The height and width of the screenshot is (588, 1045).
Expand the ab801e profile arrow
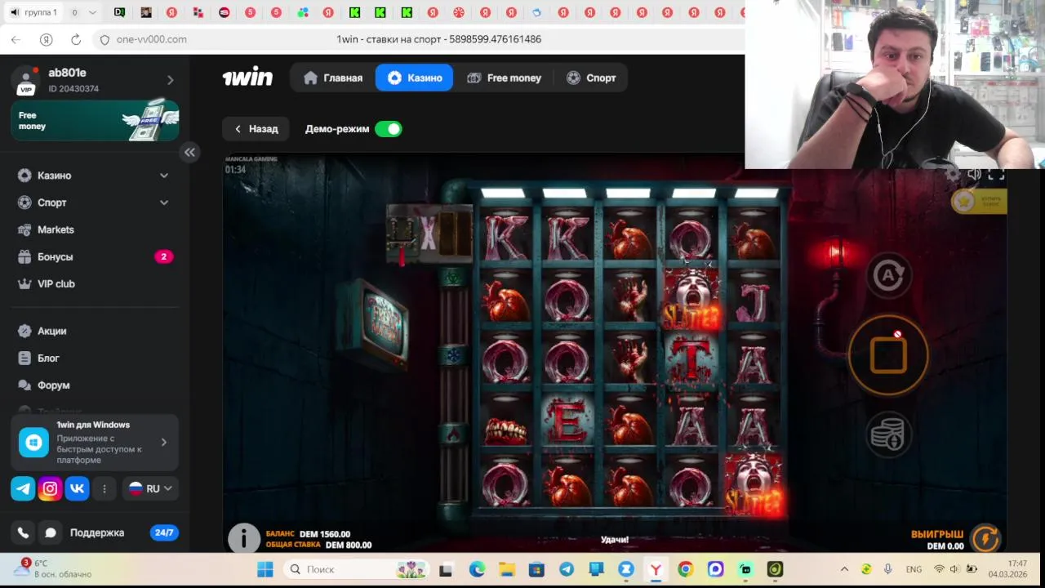tap(170, 80)
